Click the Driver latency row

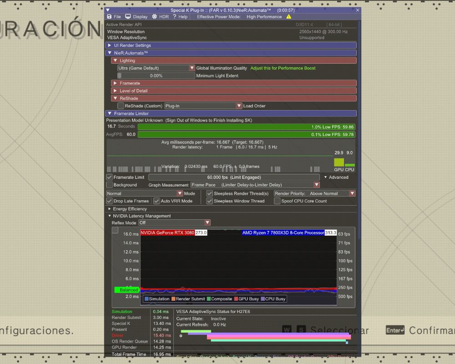142,335
